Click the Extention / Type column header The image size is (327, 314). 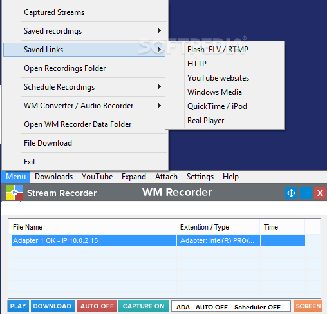tap(218, 227)
